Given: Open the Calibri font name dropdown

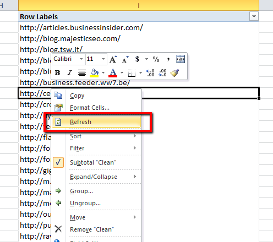Looking at the screenshot, I should pyautogui.click(x=81, y=59).
